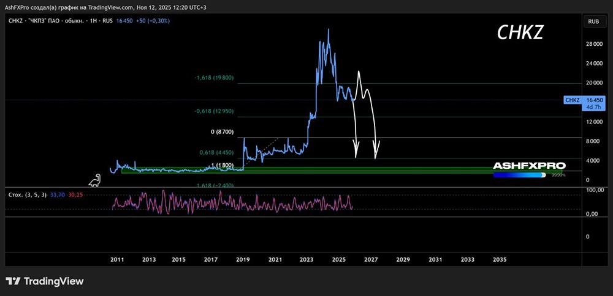Click the Stochastic (3, 5, 3) indicator legend
The image size is (613, 296).
(28, 194)
